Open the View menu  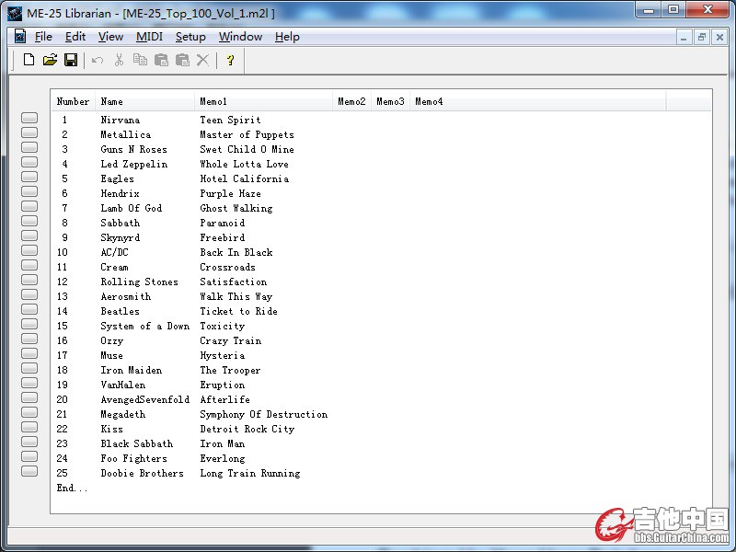(x=110, y=37)
